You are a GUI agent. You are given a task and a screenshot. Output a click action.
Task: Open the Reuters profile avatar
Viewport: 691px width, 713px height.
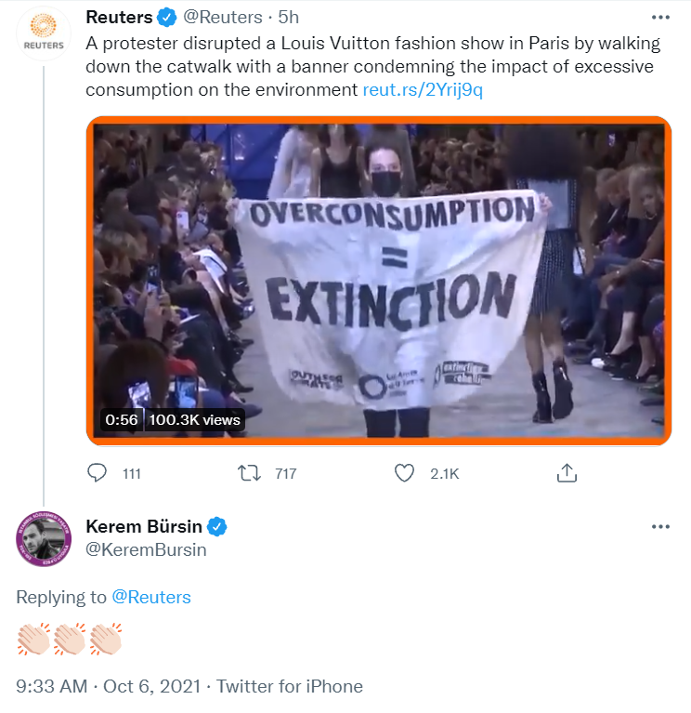[44, 33]
